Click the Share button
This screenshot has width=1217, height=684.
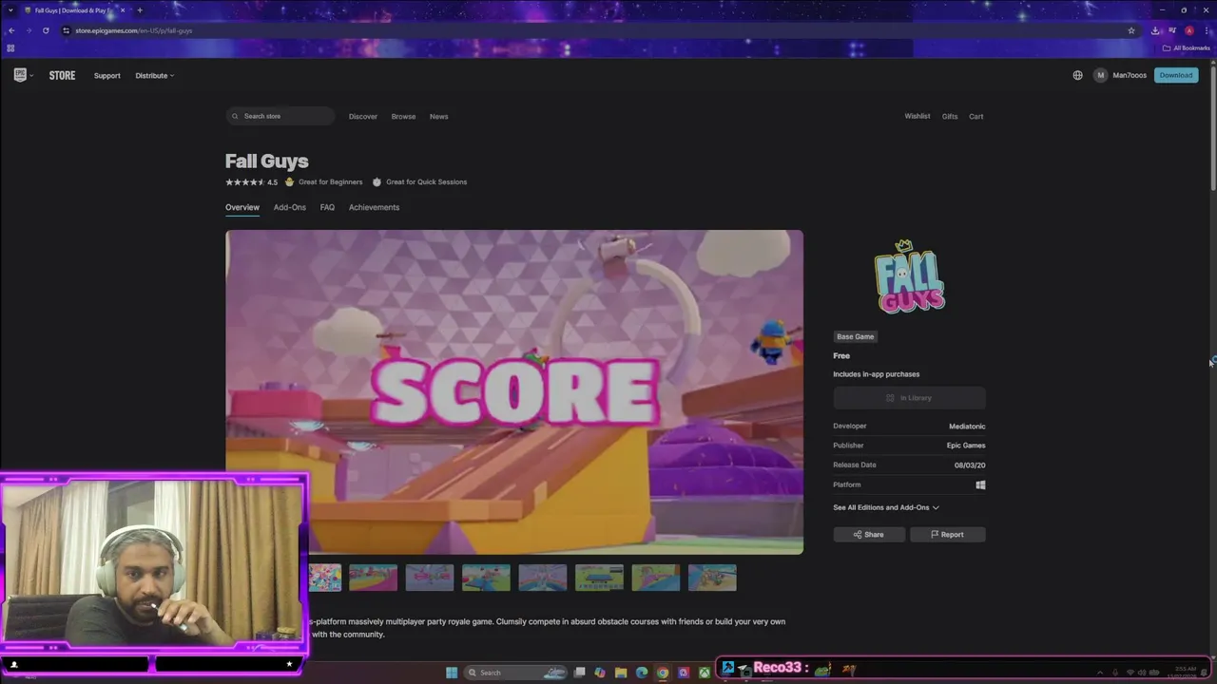tap(869, 534)
